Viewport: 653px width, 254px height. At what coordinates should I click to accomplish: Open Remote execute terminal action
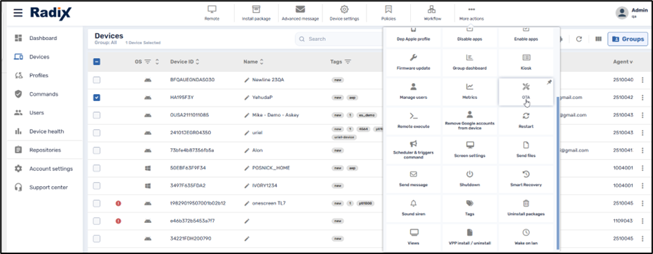pos(414,120)
